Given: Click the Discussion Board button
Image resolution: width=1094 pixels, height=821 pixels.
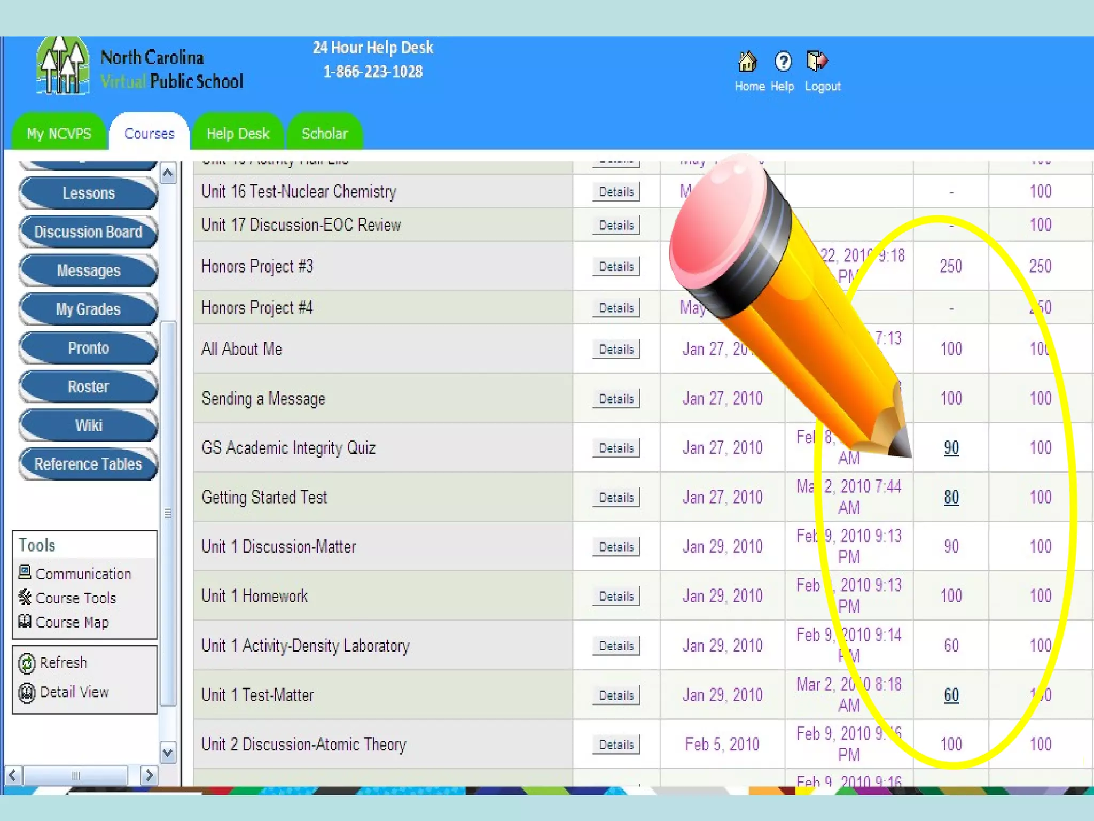Looking at the screenshot, I should click(88, 231).
